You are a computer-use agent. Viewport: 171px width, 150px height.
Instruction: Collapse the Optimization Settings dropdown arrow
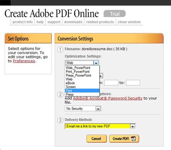tap(96, 63)
